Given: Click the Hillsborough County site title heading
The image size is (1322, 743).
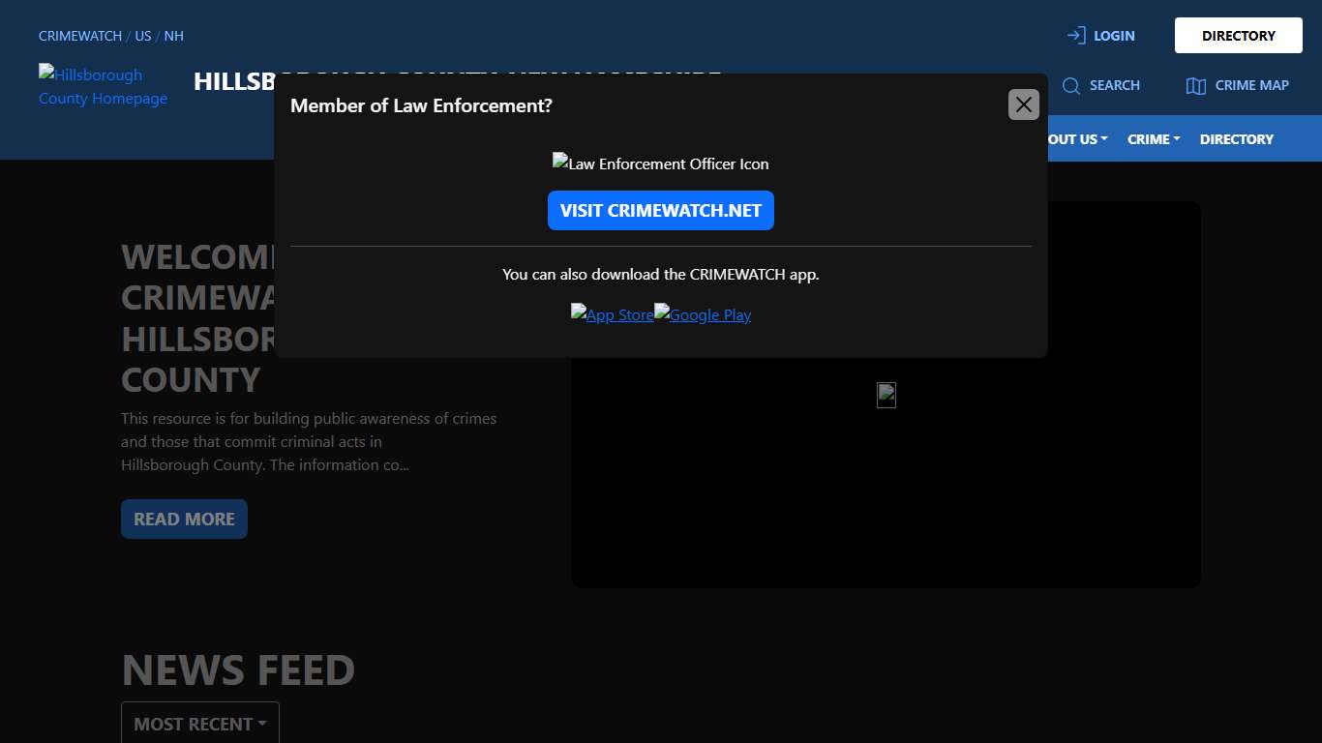Looking at the screenshot, I should click(232, 81).
